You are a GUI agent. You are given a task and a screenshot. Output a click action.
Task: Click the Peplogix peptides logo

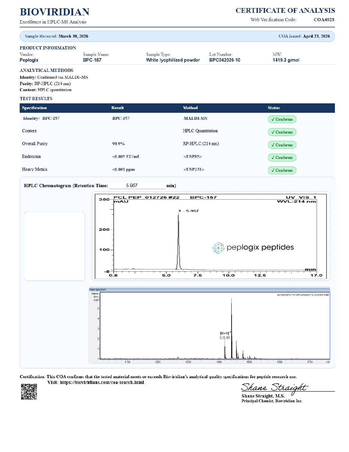253,248
